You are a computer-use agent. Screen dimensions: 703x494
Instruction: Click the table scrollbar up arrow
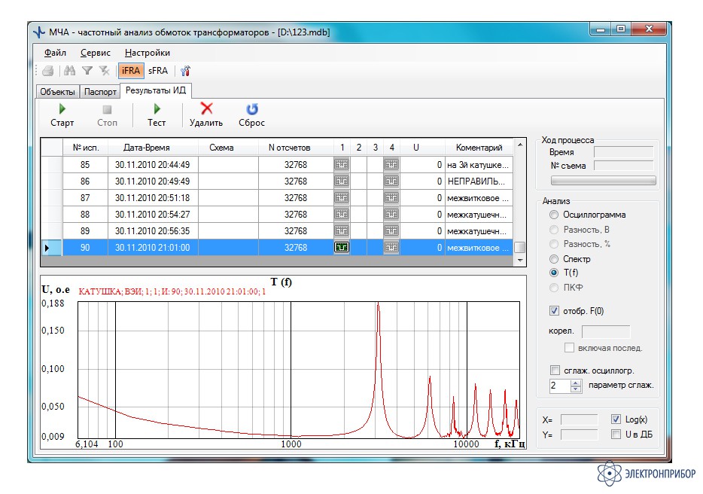pos(520,145)
